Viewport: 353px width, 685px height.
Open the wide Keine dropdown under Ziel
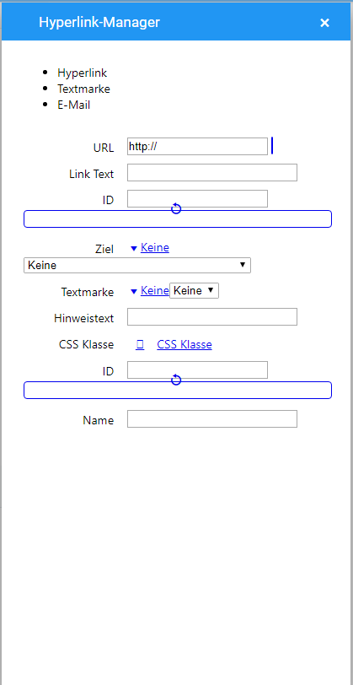(x=137, y=265)
